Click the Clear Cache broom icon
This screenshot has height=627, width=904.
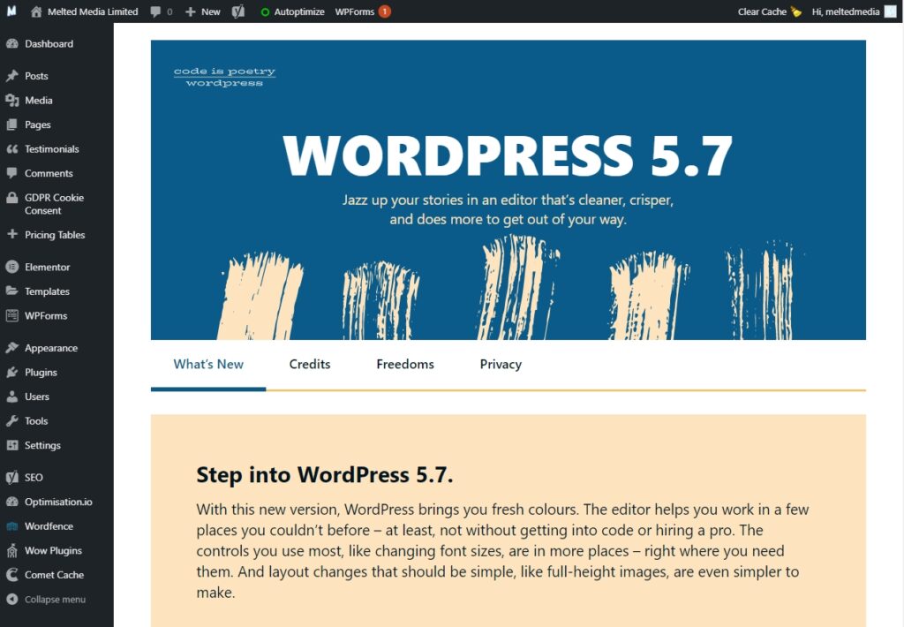[x=796, y=11]
